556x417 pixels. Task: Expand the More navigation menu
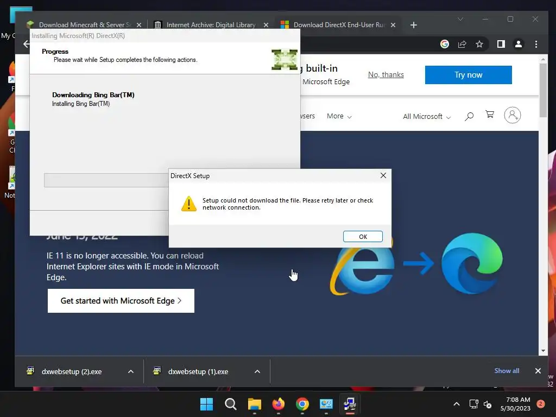[339, 116]
